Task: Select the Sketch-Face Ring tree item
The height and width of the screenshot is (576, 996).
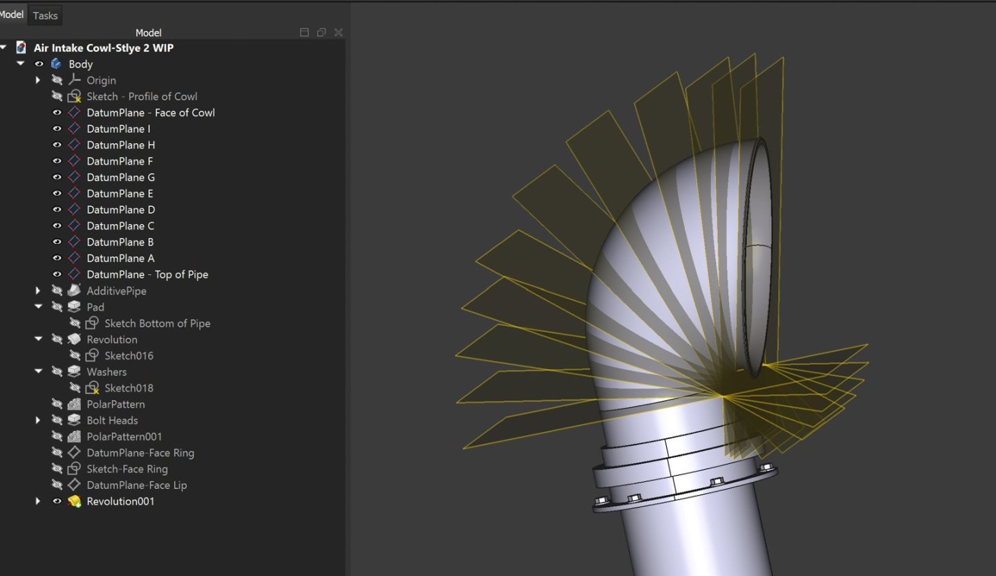Action: coord(127,469)
